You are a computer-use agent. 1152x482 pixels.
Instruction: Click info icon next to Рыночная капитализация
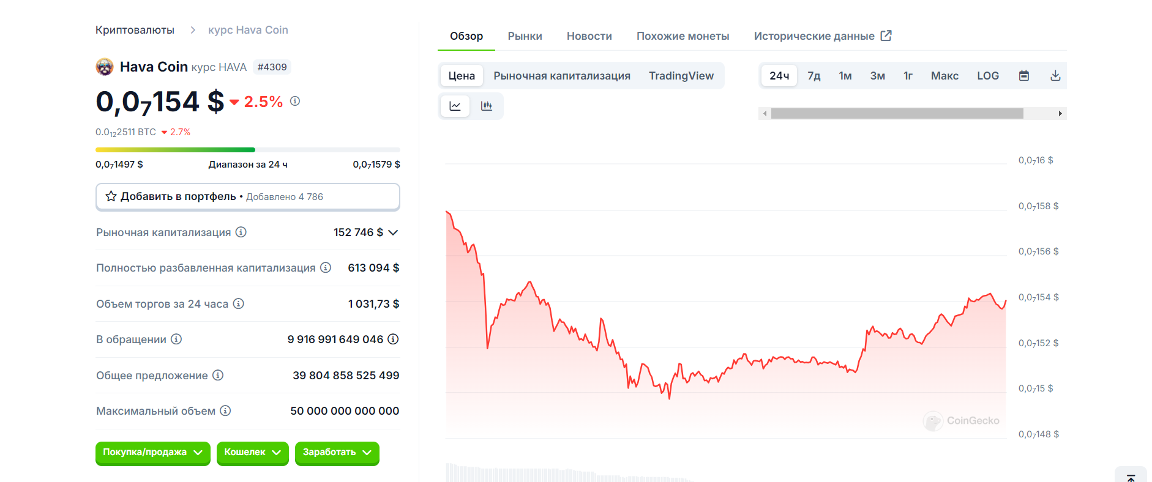(x=241, y=232)
